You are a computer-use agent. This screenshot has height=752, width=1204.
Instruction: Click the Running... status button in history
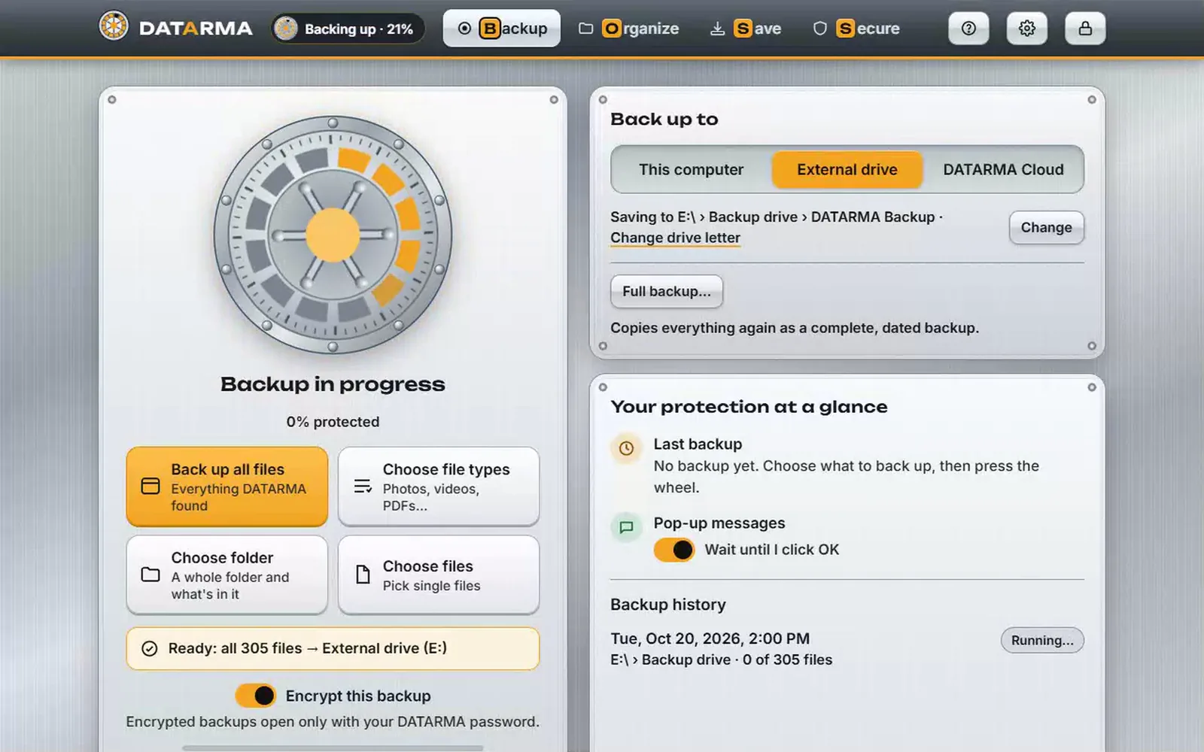point(1042,640)
